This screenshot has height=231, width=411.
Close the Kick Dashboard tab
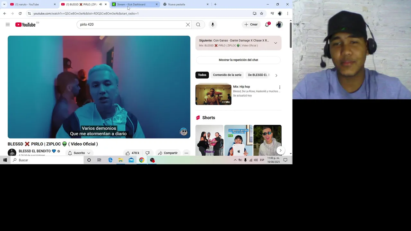[x=157, y=4]
